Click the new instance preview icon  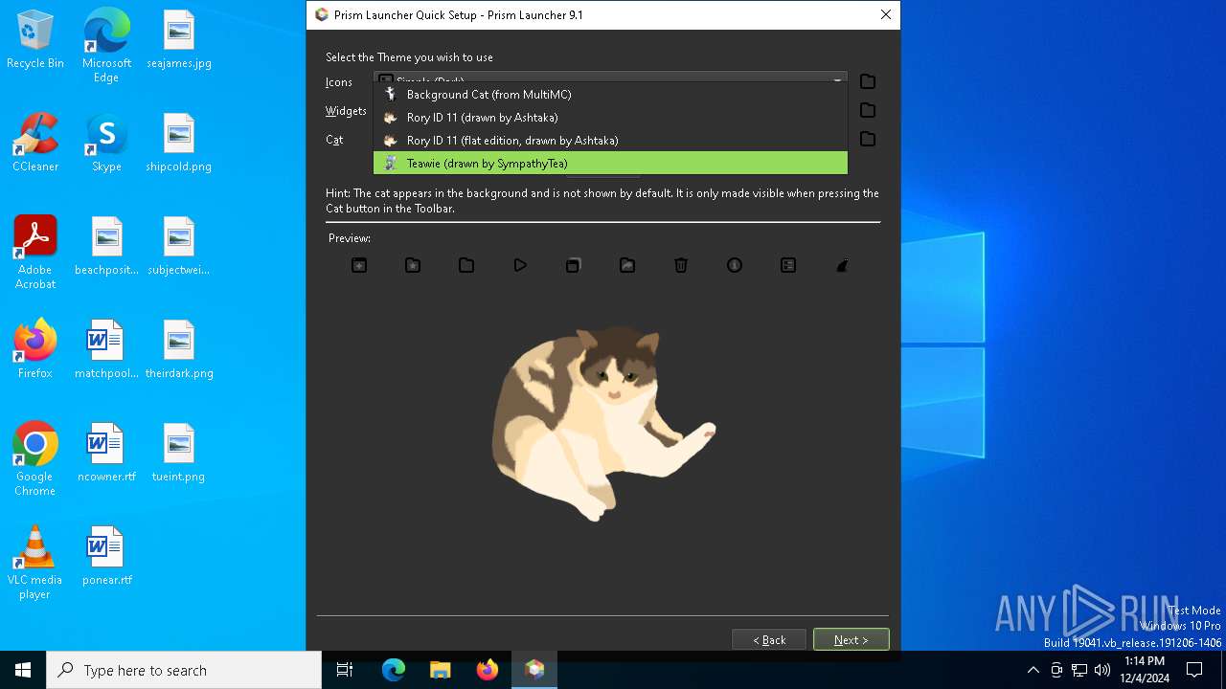[359, 265]
